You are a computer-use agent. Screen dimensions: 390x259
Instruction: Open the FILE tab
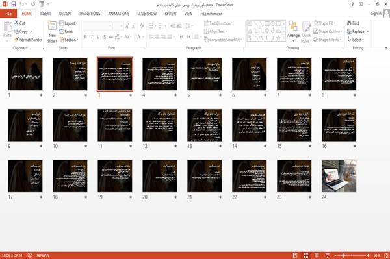(x=8, y=14)
